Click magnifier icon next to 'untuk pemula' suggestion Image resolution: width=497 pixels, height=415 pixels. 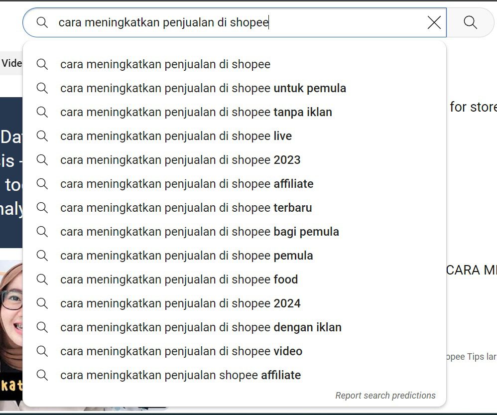[x=42, y=88]
